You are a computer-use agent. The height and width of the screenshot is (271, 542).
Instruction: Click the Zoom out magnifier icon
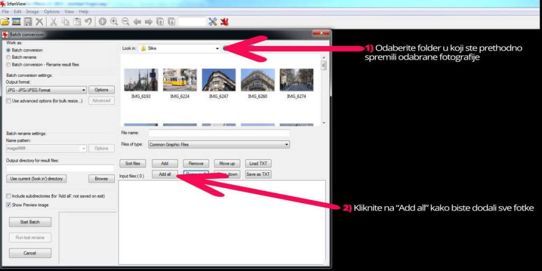125,22
